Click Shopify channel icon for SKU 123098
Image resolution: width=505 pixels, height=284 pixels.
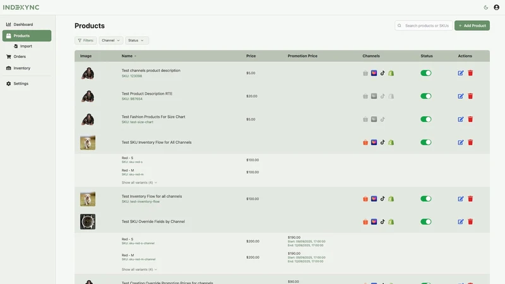(x=391, y=73)
